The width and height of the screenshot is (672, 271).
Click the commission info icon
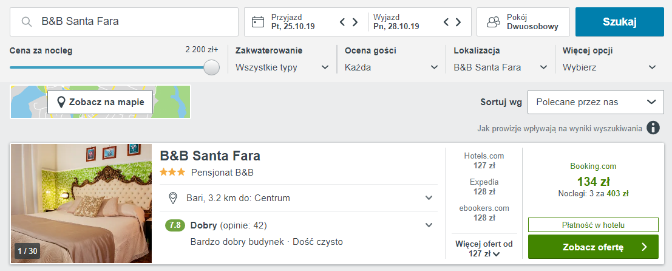click(653, 128)
